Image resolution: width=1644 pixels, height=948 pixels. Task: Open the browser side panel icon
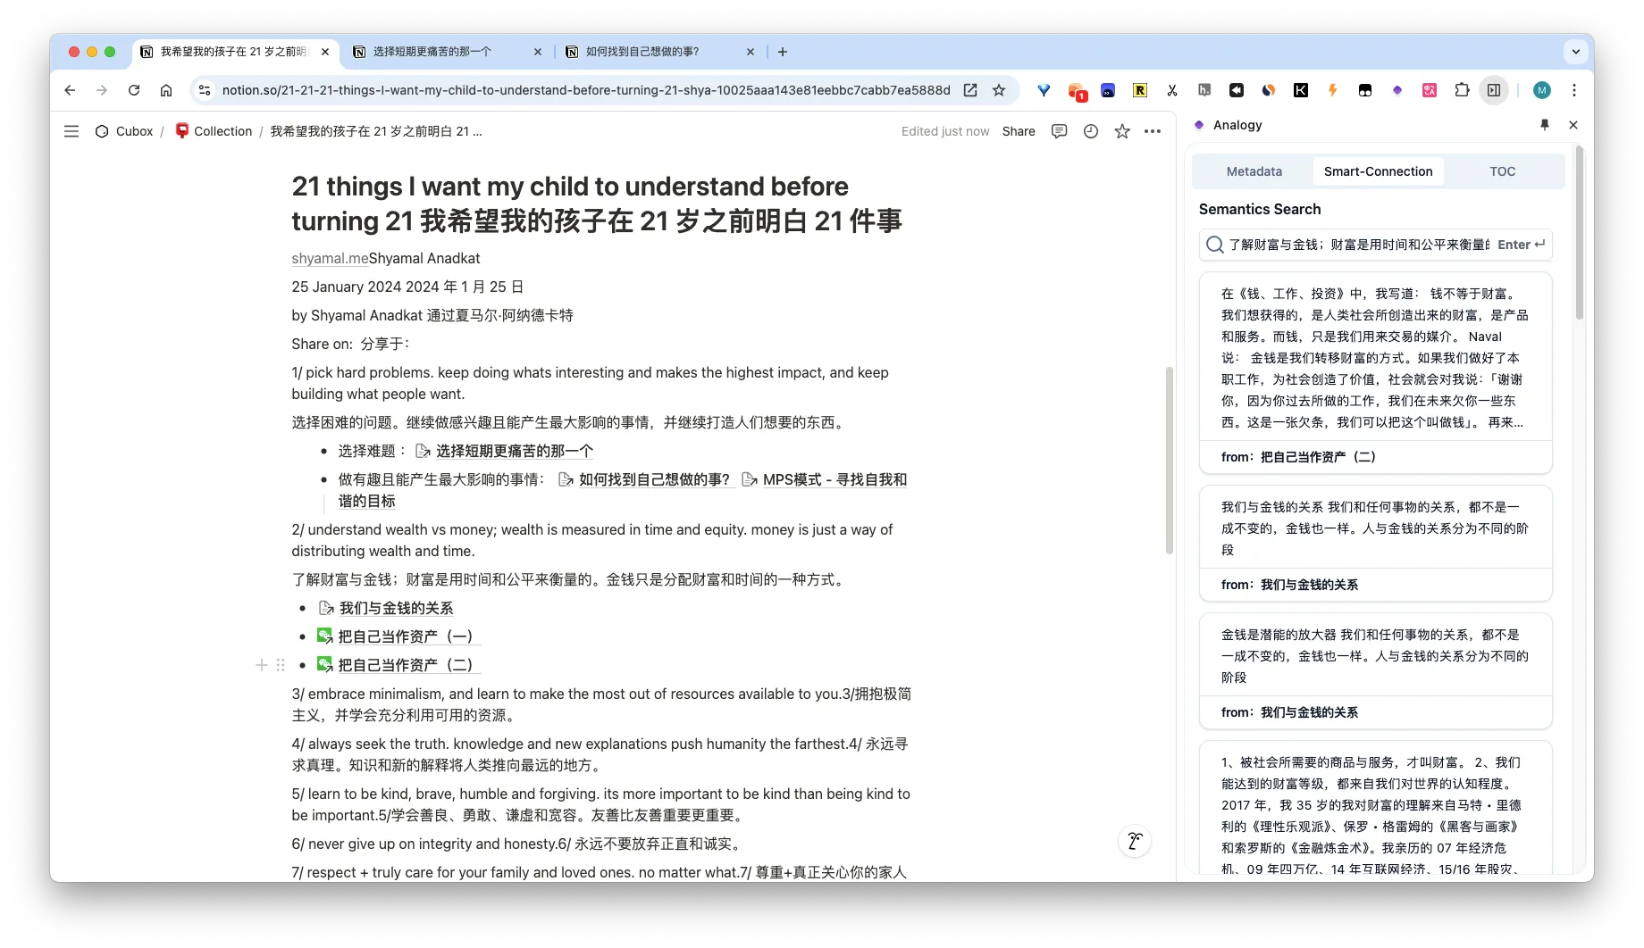click(1493, 90)
